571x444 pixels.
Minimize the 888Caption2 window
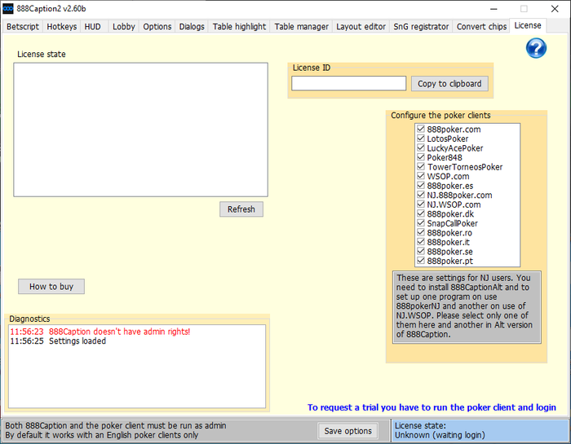point(494,9)
